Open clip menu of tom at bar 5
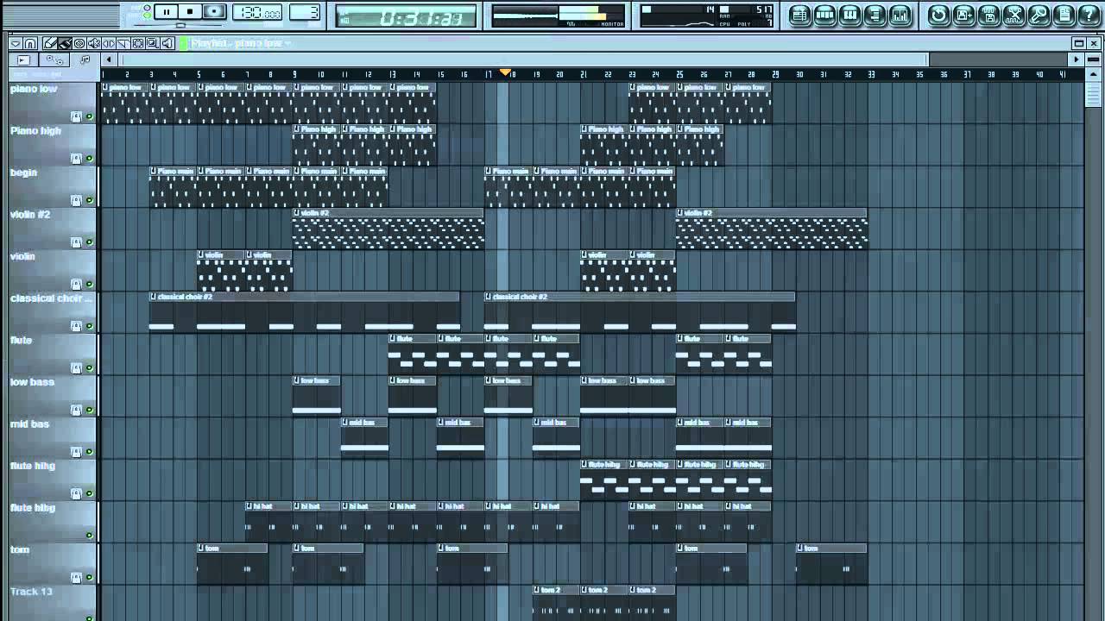 pyautogui.click(x=201, y=548)
